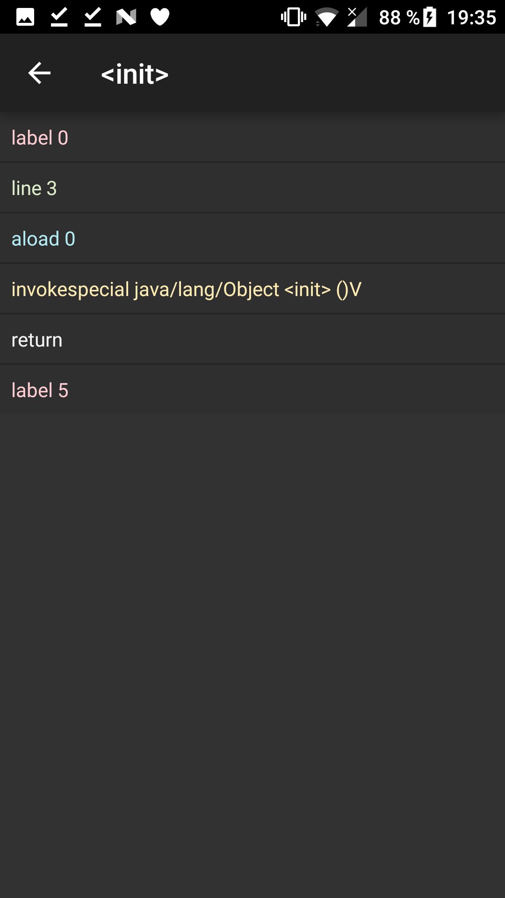The image size is (505, 898).
Task: Open the "line 3" instruction entry
Action: pos(252,188)
